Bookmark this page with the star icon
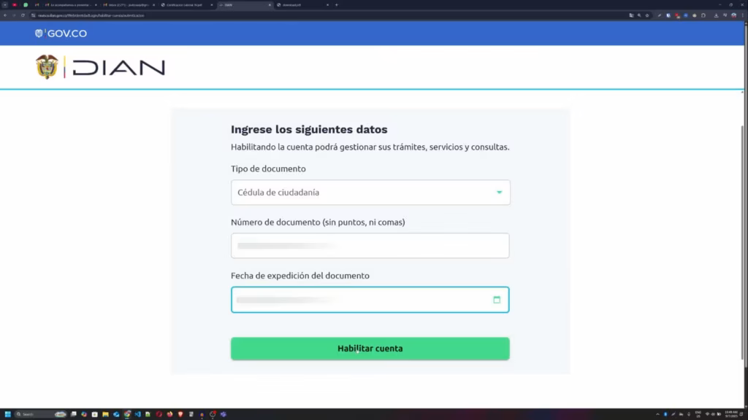The height and width of the screenshot is (420, 748). tap(647, 15)
